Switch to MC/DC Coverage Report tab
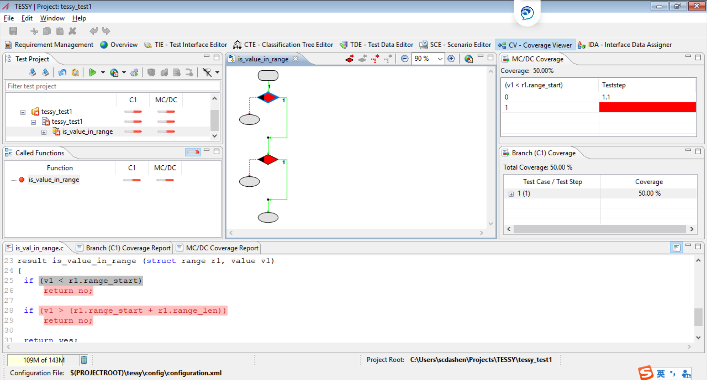707x380 pixels. (x=218, y=248)
